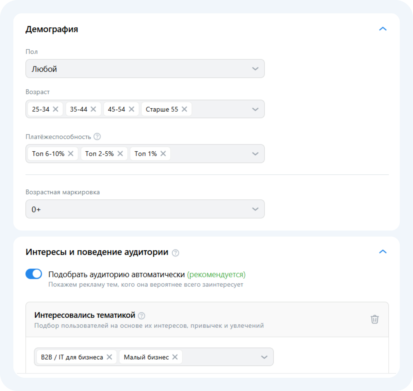Expand the interests topics dropdown arrow
413x391 pixels.
(264, 357)
